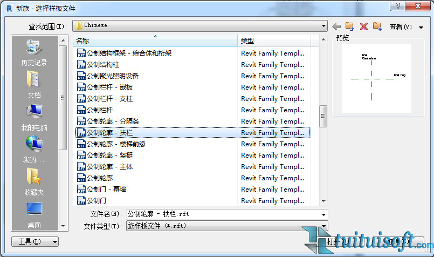Click the red delete X icon

pyautogui.click(x=363, y=26)
